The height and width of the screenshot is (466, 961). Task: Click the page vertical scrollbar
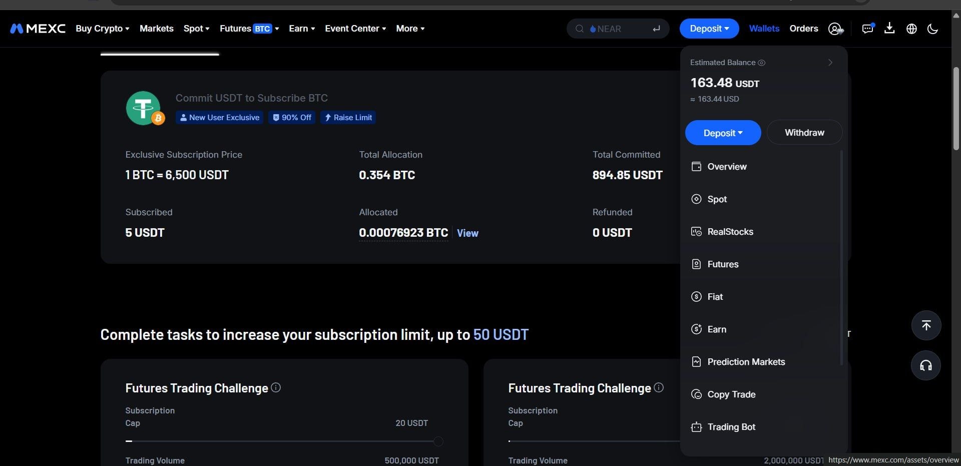[x=956, y=108]
